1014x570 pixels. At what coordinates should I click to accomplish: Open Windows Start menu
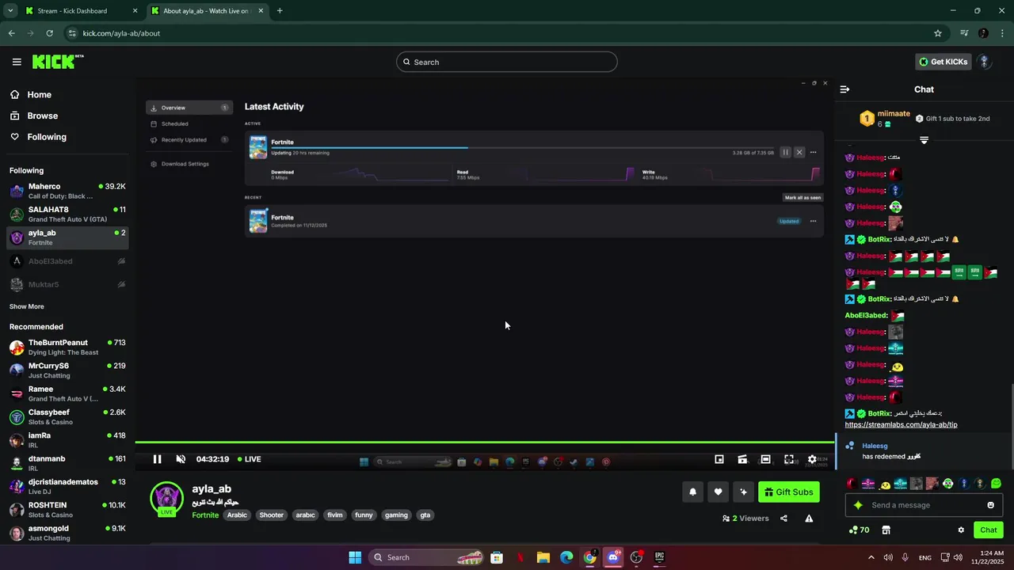(x=355, y=557)
